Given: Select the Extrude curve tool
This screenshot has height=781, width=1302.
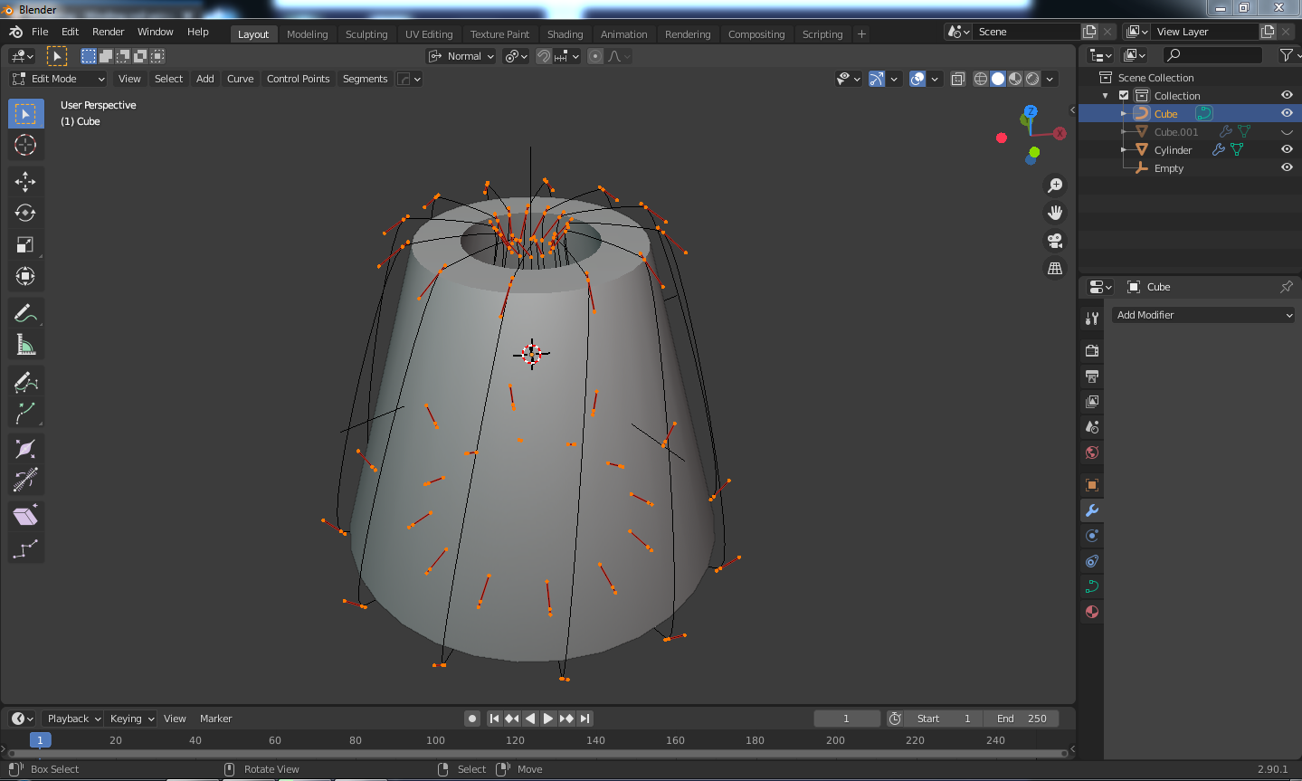Looking at the screenshot, I should coord(25,414).
